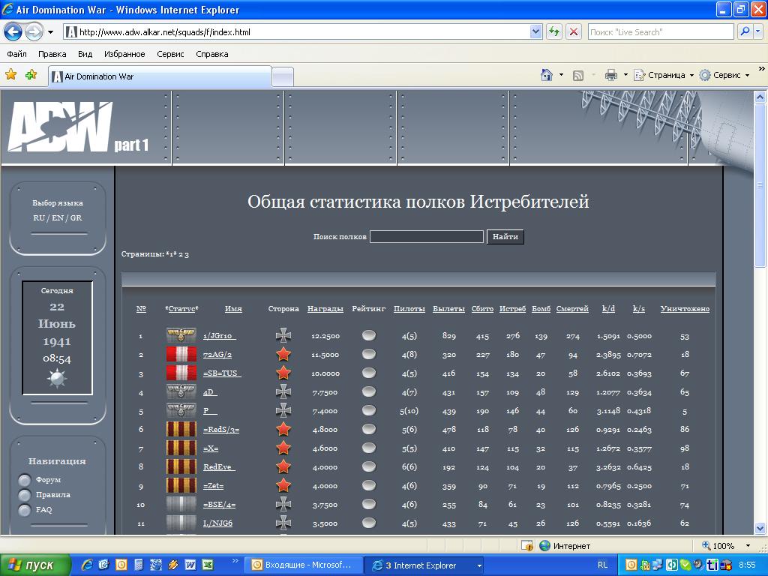Open the Справка menu

211,54
